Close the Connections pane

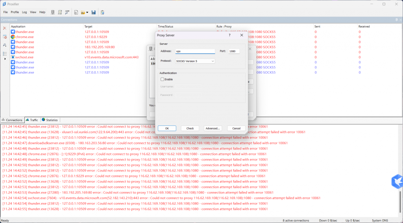[x=401, y=20]
